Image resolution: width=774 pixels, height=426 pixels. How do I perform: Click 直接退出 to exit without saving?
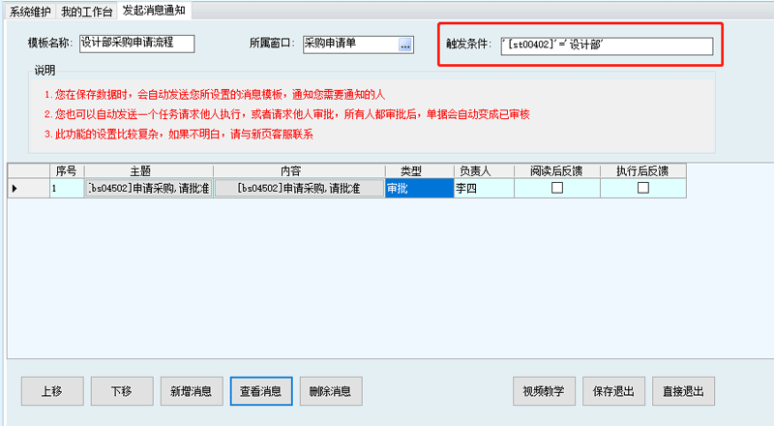coord(683,391)
